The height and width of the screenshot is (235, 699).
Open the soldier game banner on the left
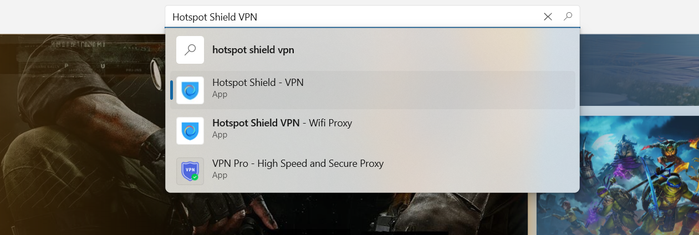(x=83, y=139)
